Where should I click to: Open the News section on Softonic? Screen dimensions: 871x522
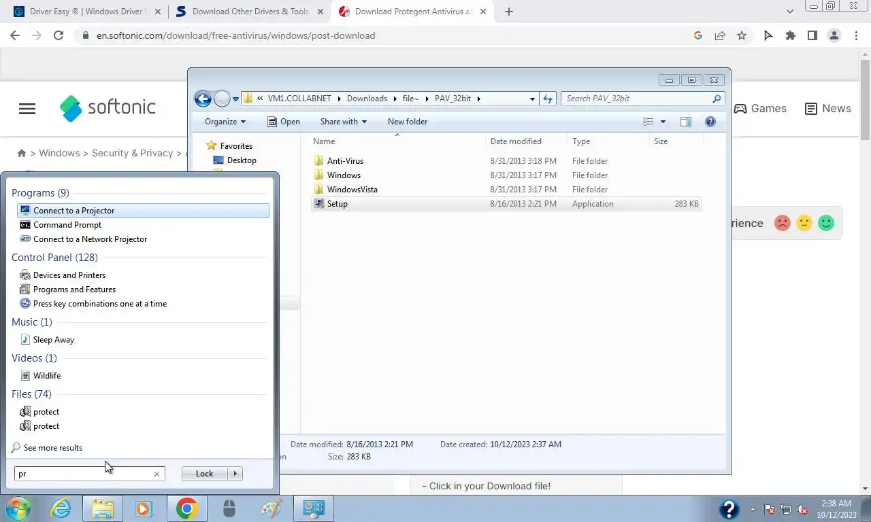tap(828, 108)
